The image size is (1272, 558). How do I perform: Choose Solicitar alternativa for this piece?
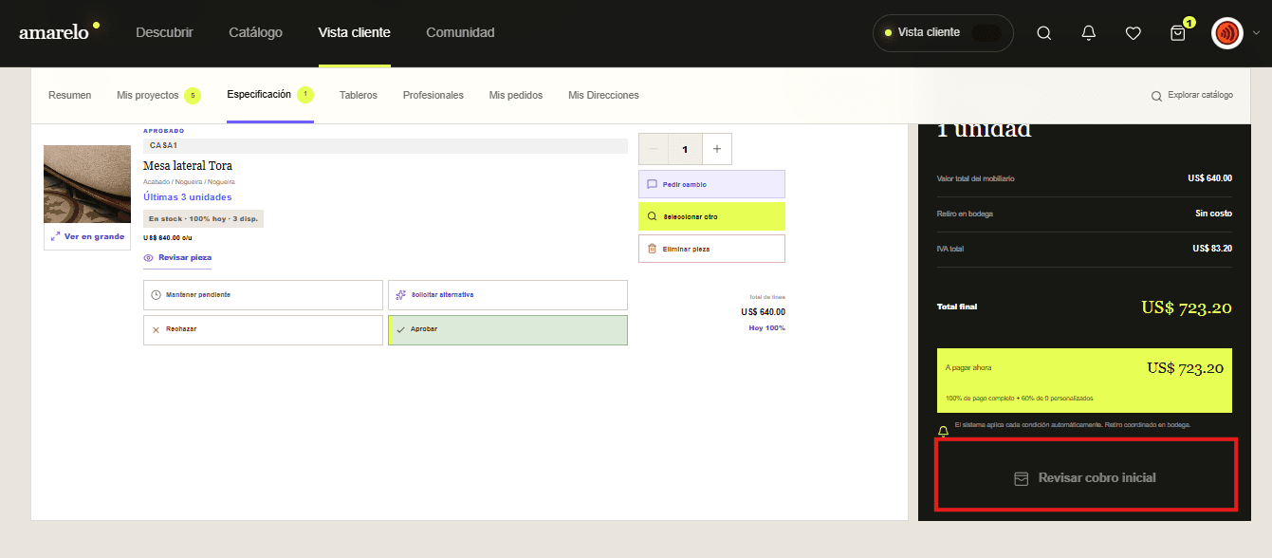click(x=507, y=295)
